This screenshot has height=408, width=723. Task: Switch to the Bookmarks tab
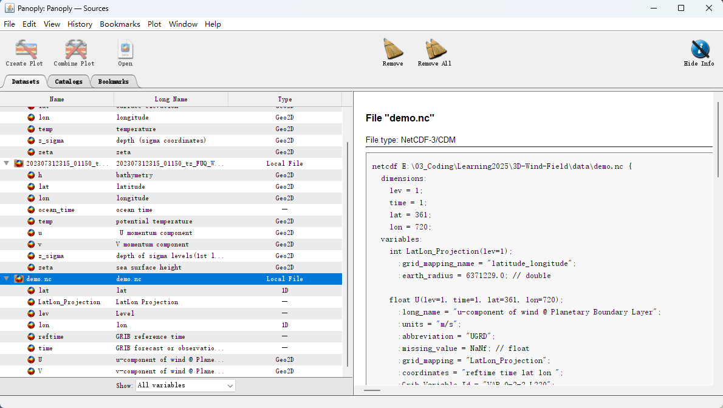[113, 81]
